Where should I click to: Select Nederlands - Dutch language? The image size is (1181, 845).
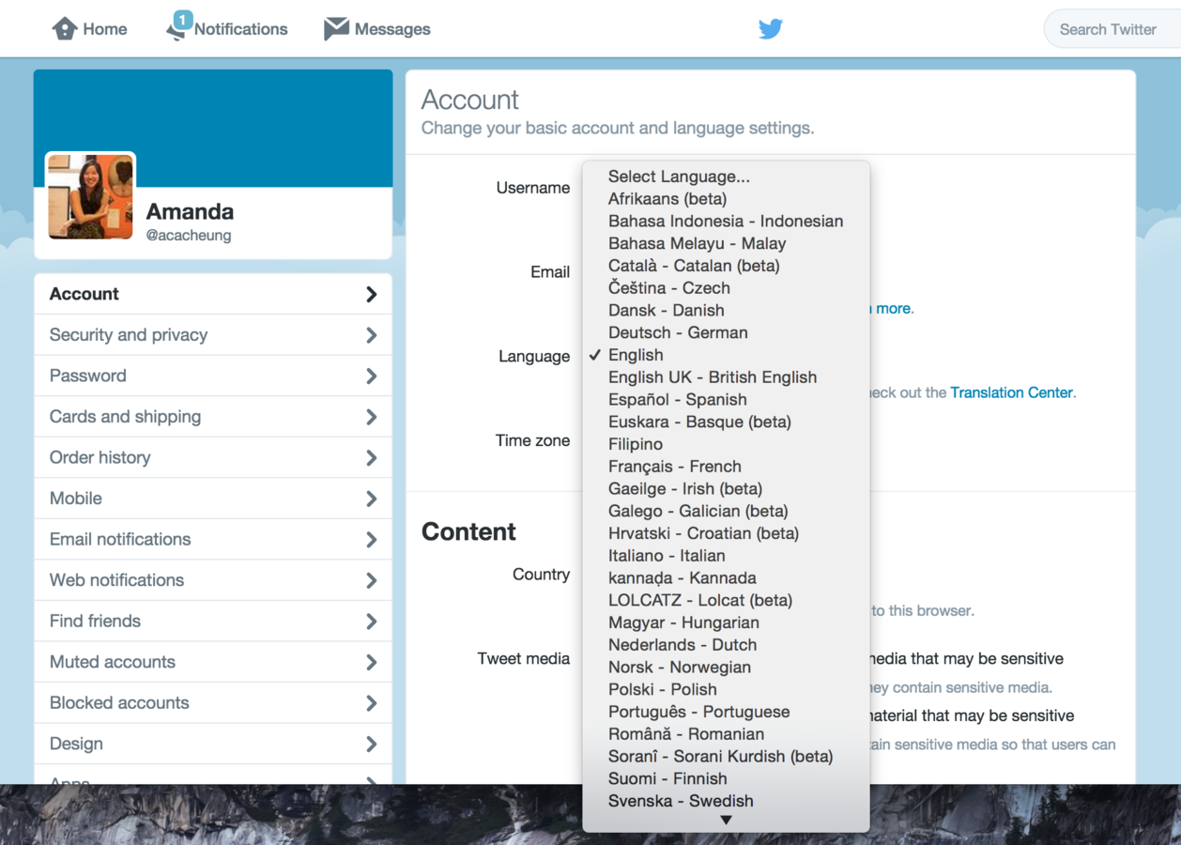click(x=726, y=645)
